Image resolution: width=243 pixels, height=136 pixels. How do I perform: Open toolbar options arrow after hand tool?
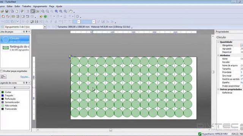74,12
